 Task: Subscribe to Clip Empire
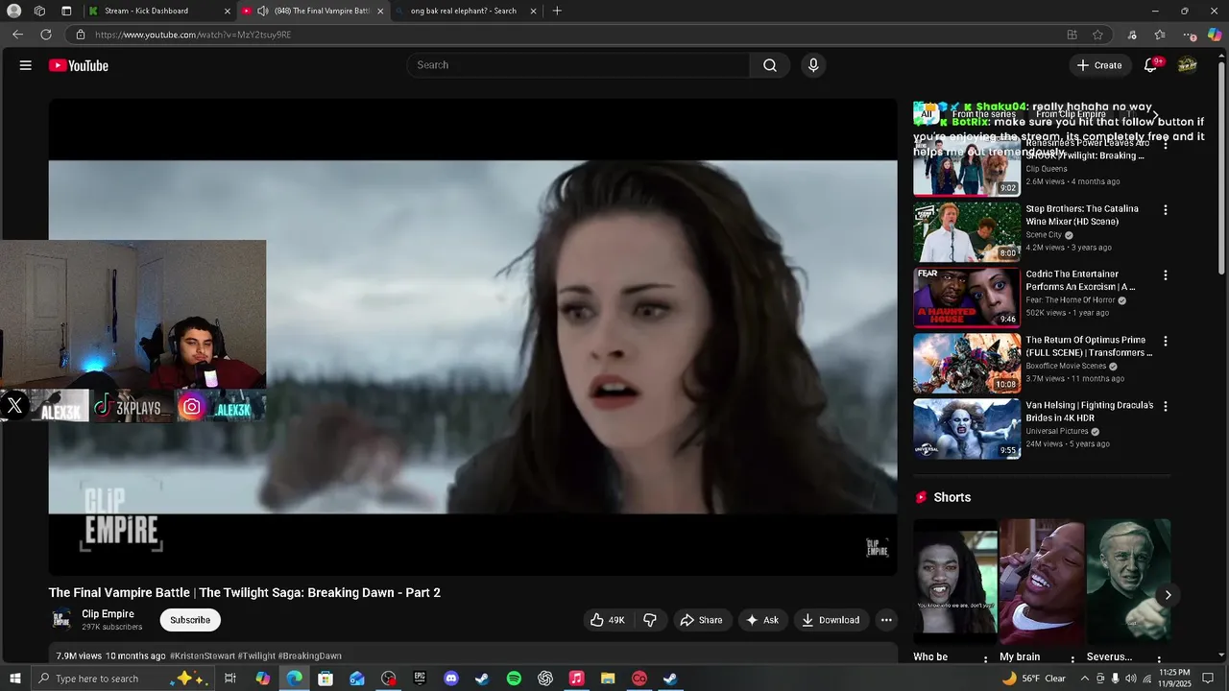[190, 620]
